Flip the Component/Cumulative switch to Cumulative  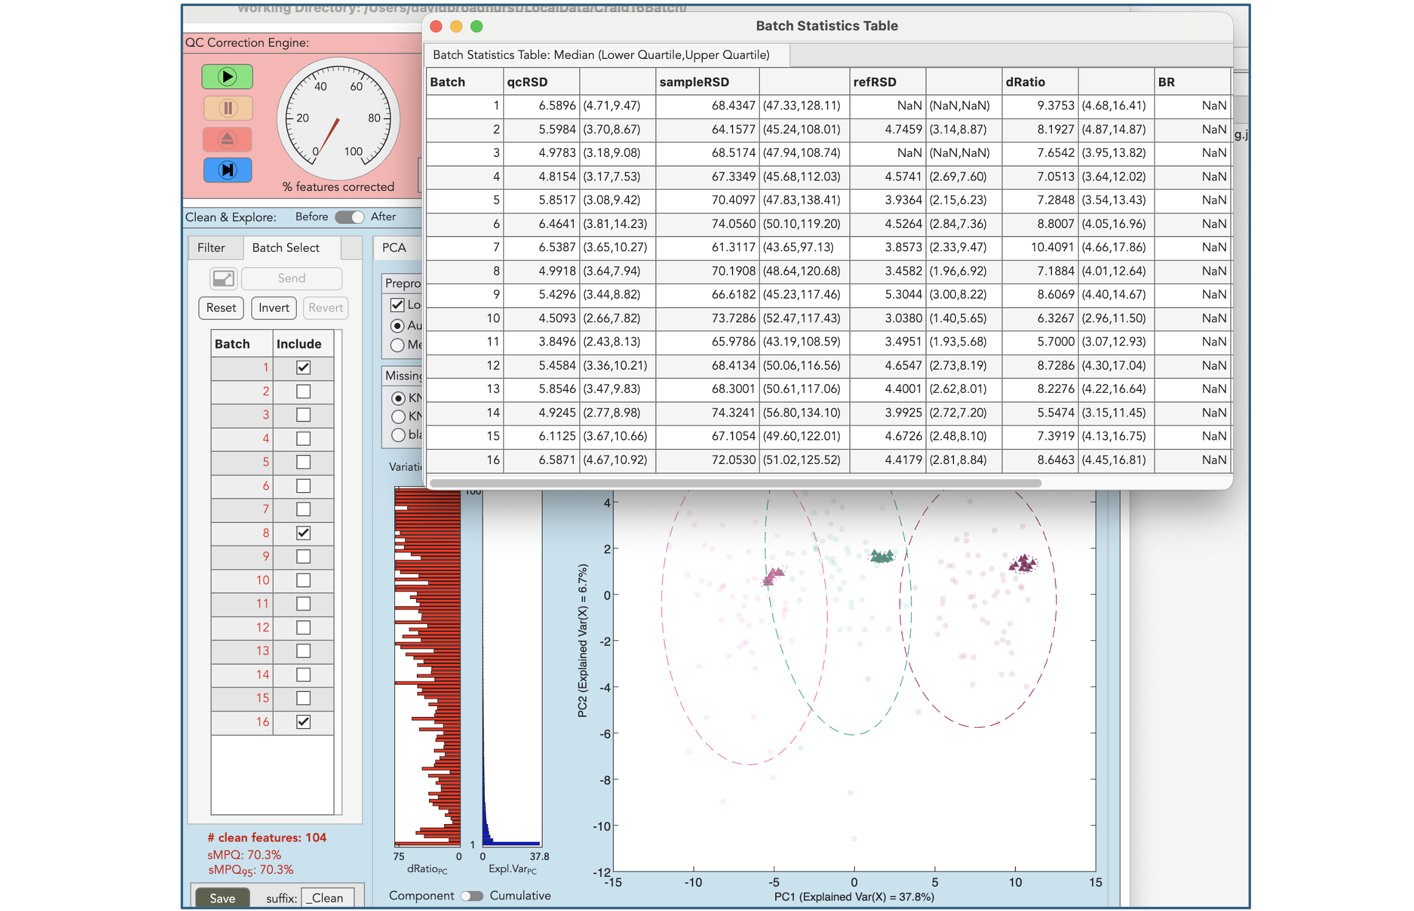pos(472,895)
